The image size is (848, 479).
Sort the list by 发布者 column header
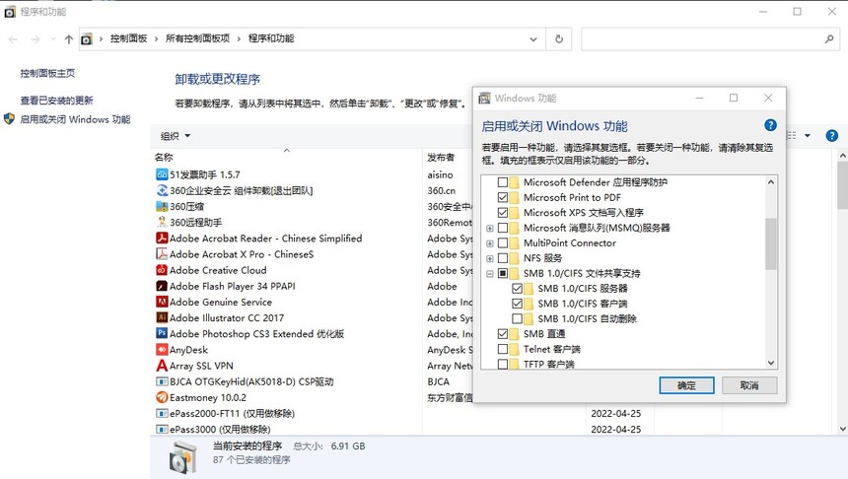[x=441, y=158]
